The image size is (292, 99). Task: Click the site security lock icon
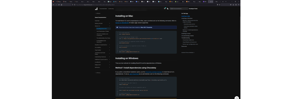click(75, 5)
